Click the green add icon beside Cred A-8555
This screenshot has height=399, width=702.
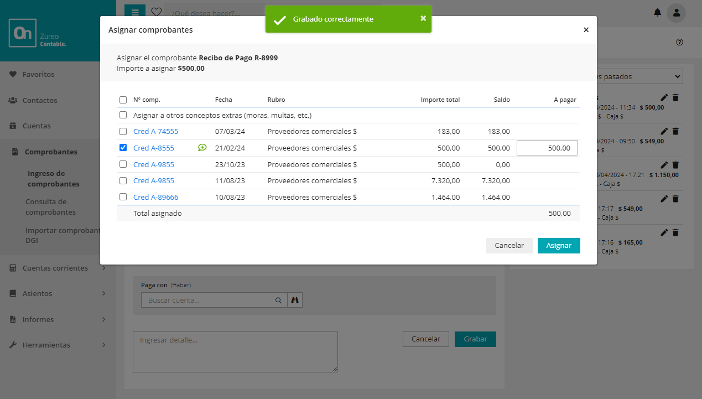[x=202, y=148]
